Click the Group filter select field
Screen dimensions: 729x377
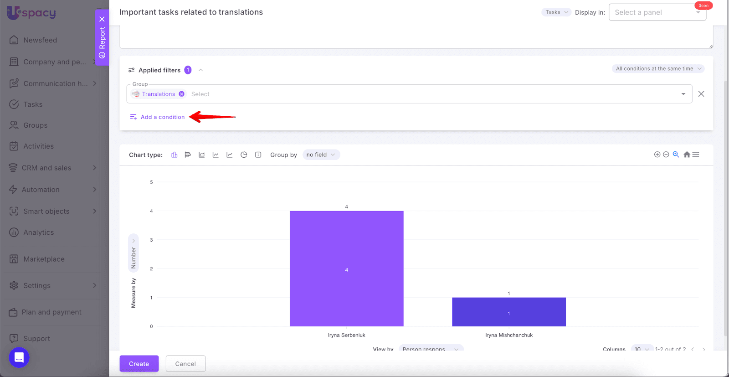click(x=410, y=94)
